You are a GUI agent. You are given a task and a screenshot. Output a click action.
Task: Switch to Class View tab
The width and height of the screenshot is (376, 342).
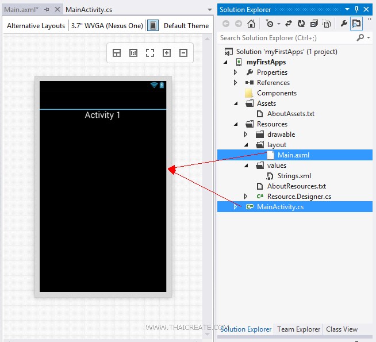(342, 329)
